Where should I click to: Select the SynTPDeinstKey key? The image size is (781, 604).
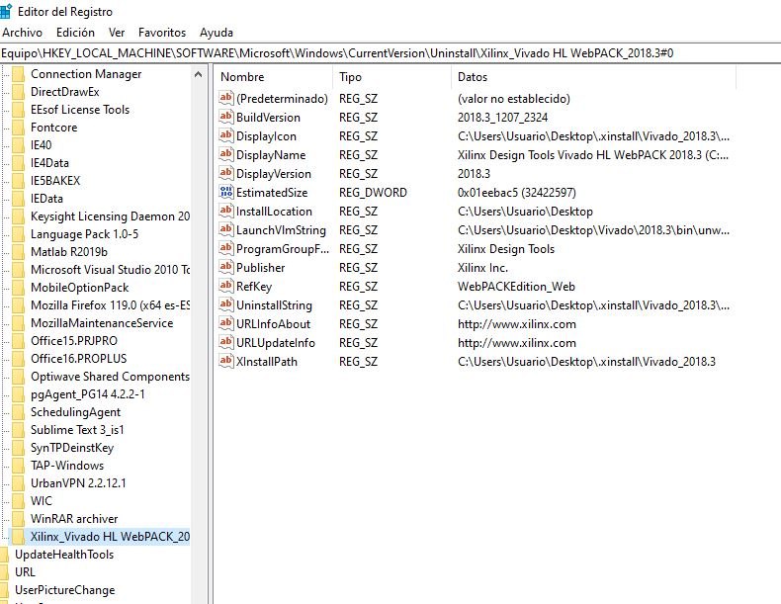72,448
